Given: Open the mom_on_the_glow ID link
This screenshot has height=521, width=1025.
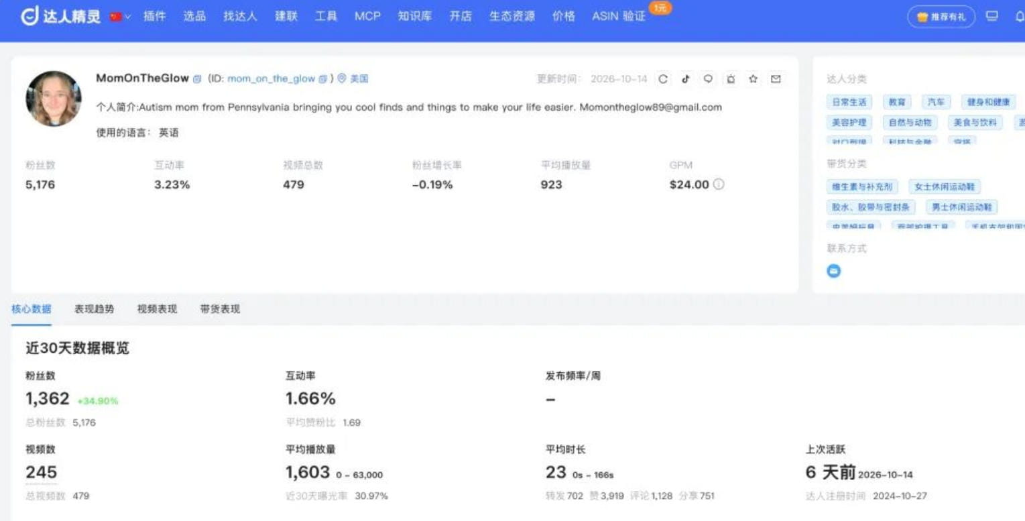Looking at the screenshot, I should click(271, 78).
